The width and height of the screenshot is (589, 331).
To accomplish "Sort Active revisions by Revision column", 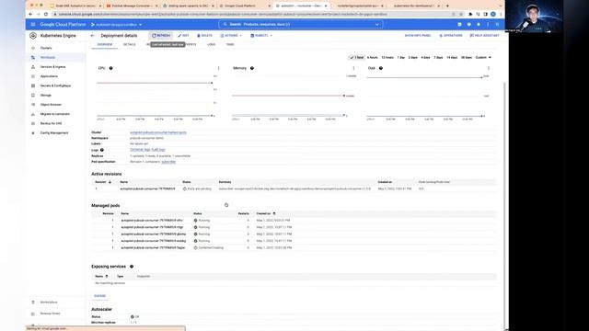I will pos(103,182).
